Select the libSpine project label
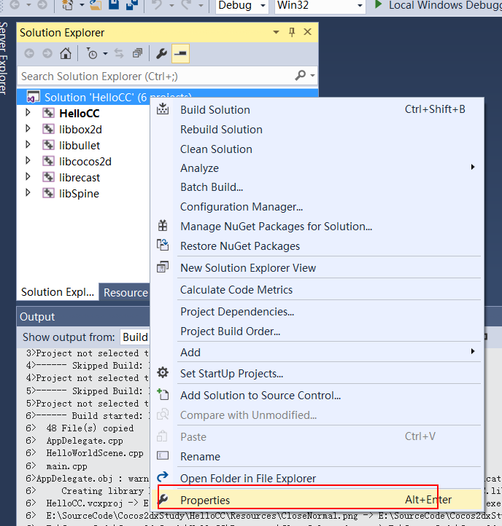Screen dimensions: 502x526 (80, 194)
